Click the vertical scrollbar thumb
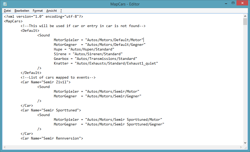This screenshot has width=250, height=152. (x=245, y=22)
